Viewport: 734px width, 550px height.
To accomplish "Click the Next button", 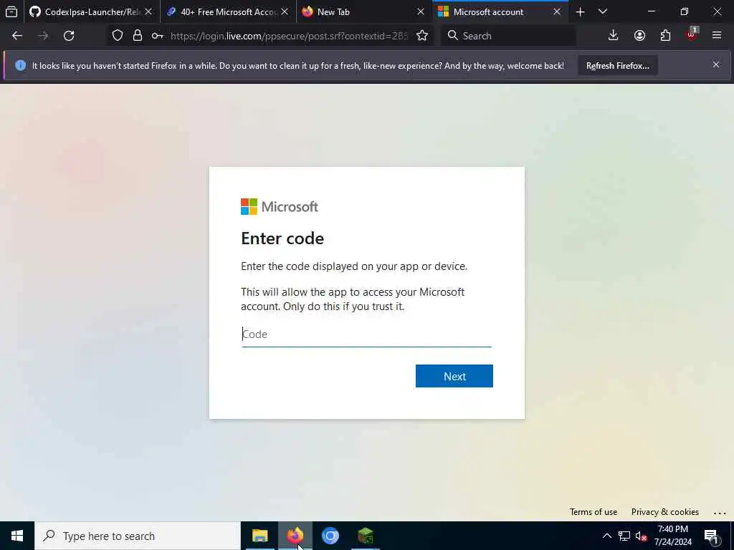I will pos(454,376).
